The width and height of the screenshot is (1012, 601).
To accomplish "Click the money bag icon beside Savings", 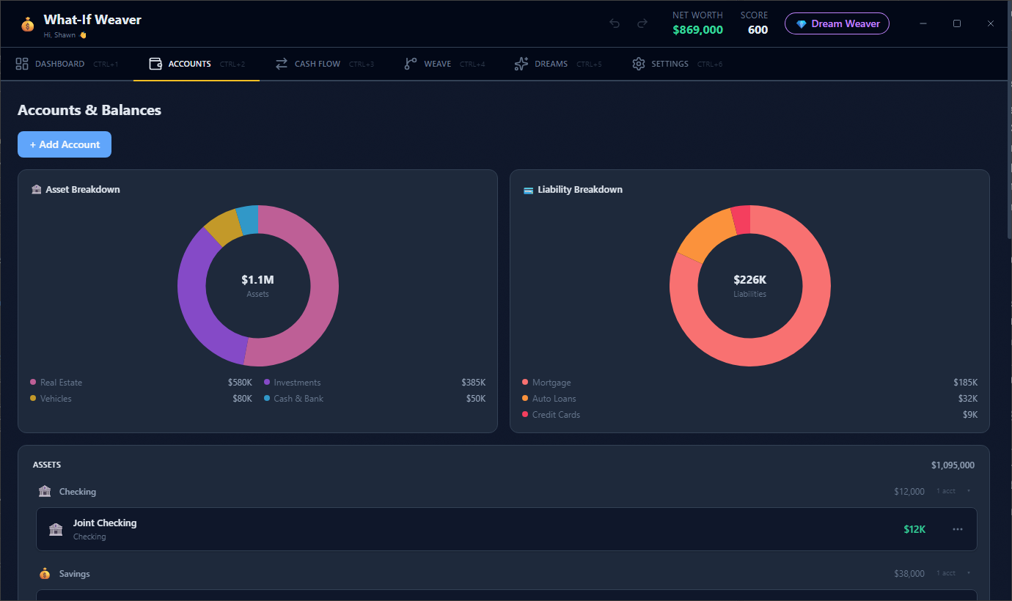I will 45,573.
